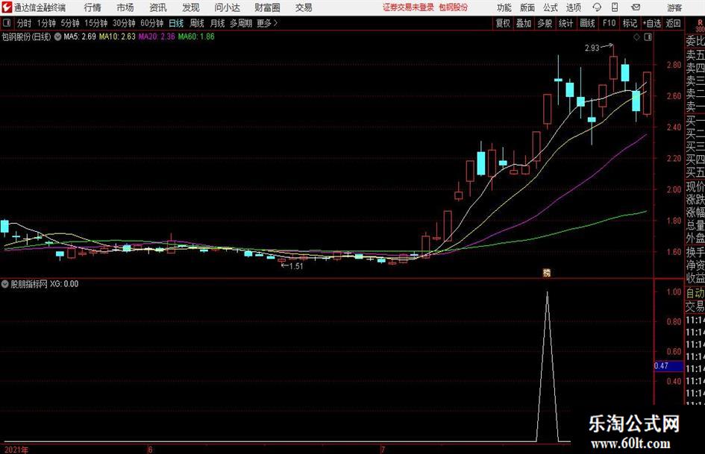Switch to the 30分钟 period tab
The image size is (705, 454).
124,23
